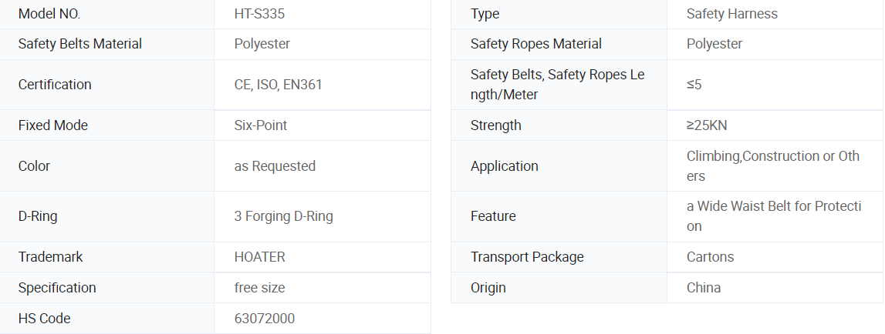The image size is (885, 334).
Task: Select the Wide Waist Belt feature text
Action: pos(774,216)
